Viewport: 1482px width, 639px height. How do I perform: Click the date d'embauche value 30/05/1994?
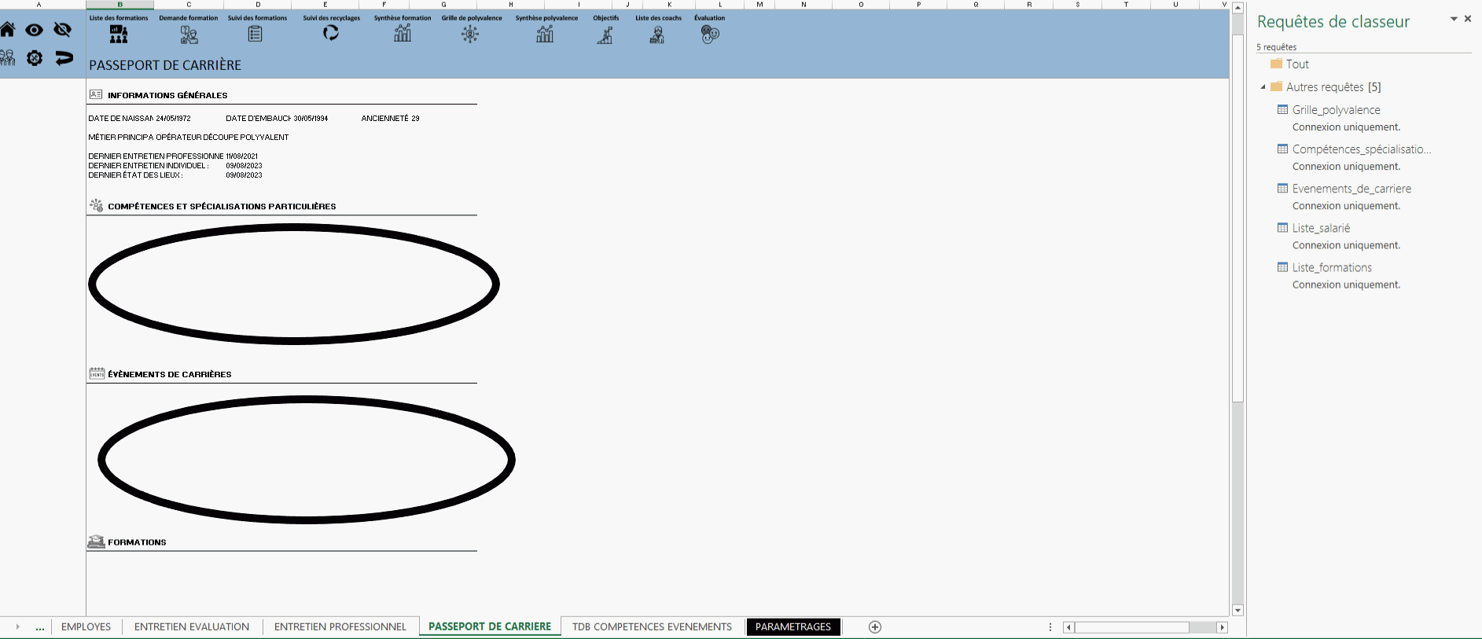click(x=311, y=119)
